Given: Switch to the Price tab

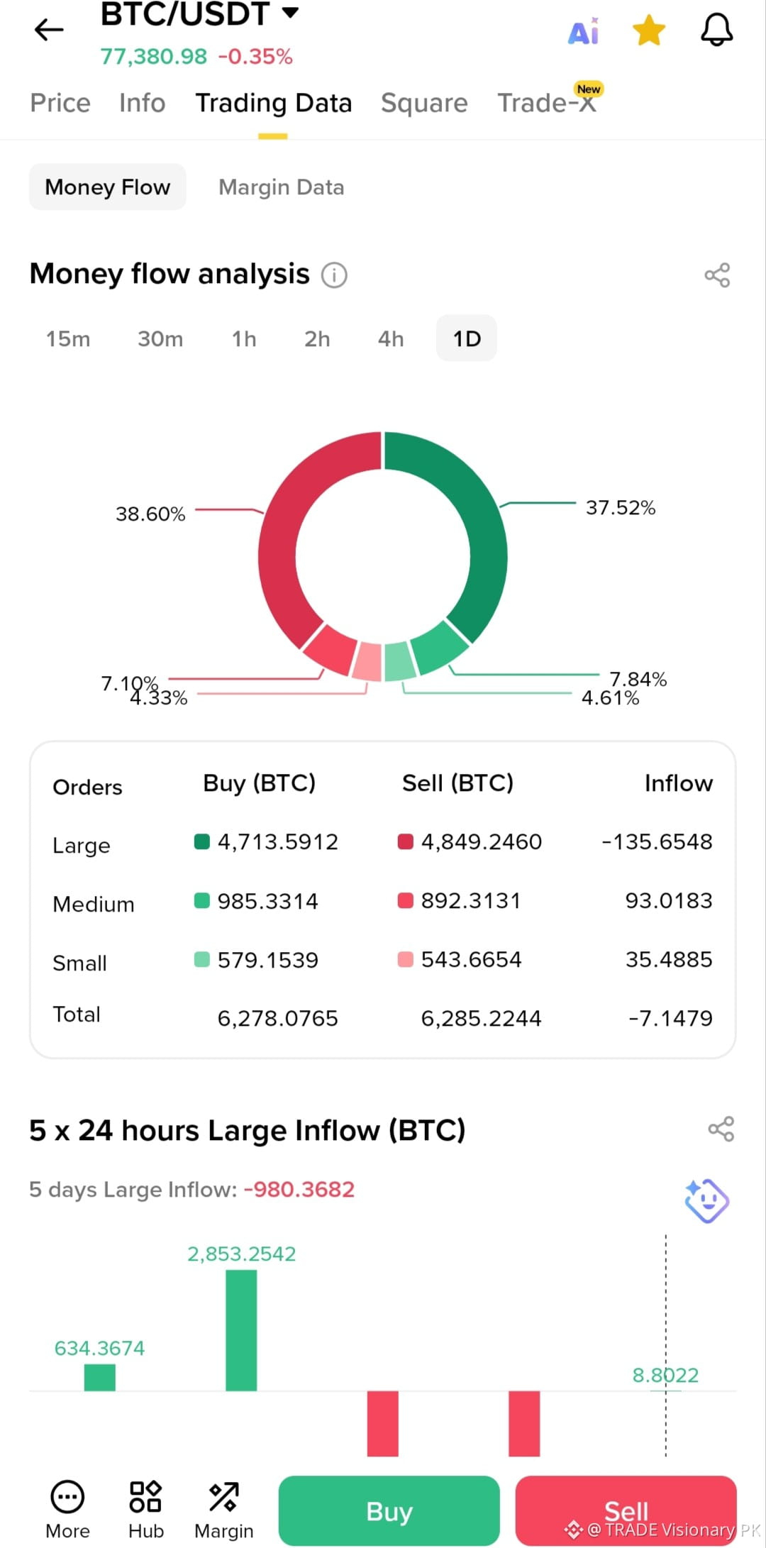Looking at the screenshot, I should (60, 103).
